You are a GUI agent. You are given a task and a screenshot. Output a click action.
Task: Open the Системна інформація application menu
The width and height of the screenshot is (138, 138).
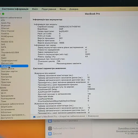click(15, 9)
